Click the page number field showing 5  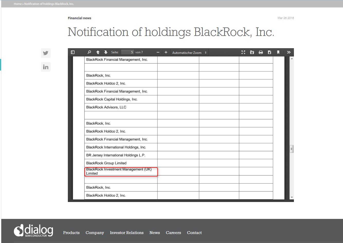127,52
